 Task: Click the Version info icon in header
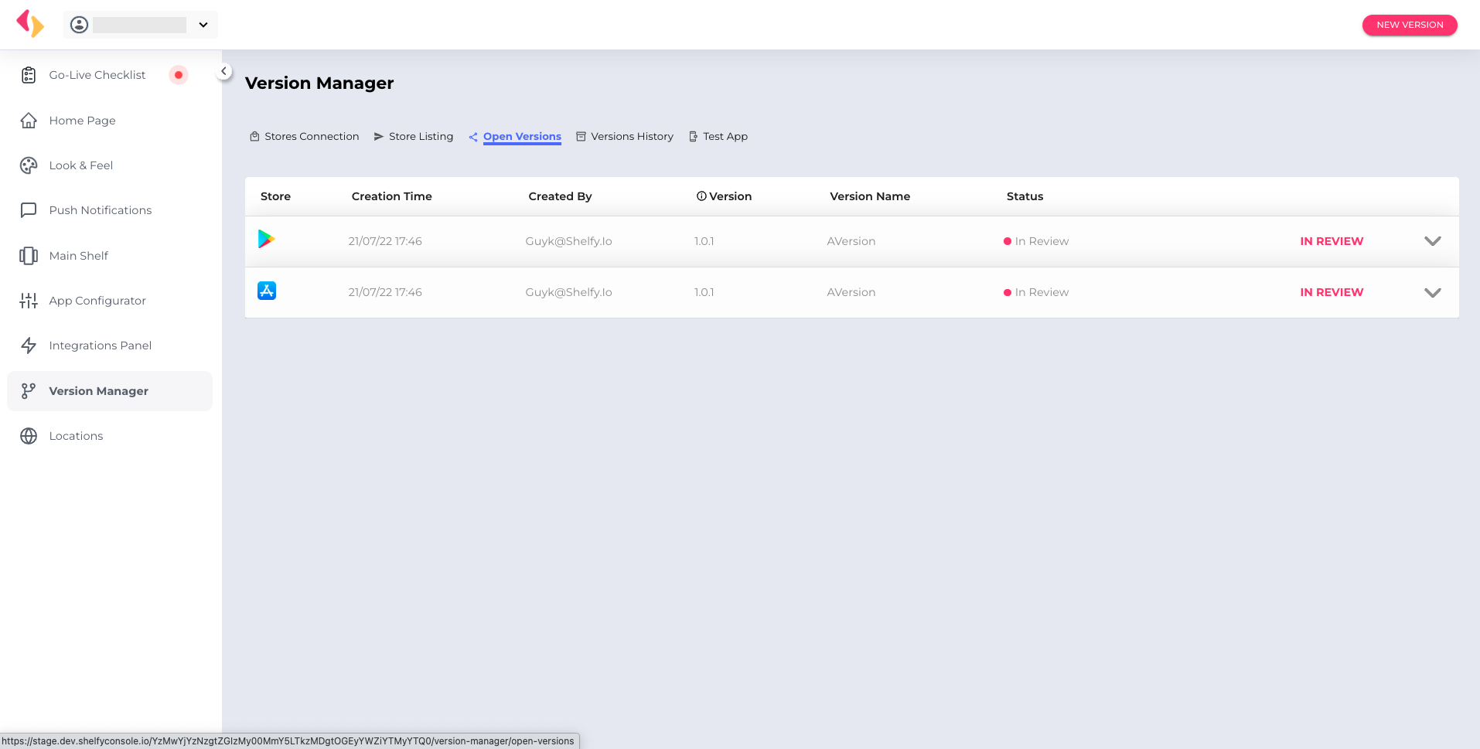pyautogui.click(x=701, y=196)
